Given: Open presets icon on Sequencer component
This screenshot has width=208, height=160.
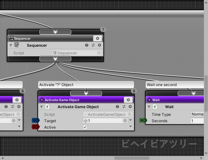Looking at the screenshot, I should click(93, 45).
